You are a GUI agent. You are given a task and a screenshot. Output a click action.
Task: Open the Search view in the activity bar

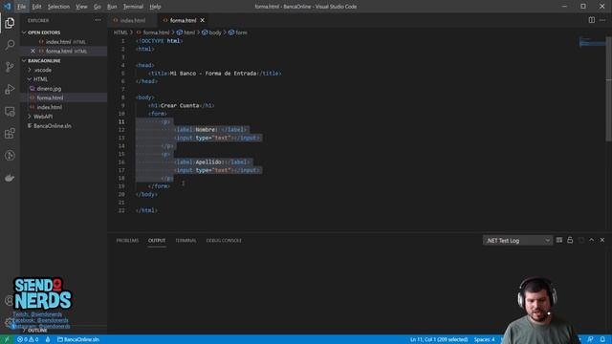tap(10, 45)
